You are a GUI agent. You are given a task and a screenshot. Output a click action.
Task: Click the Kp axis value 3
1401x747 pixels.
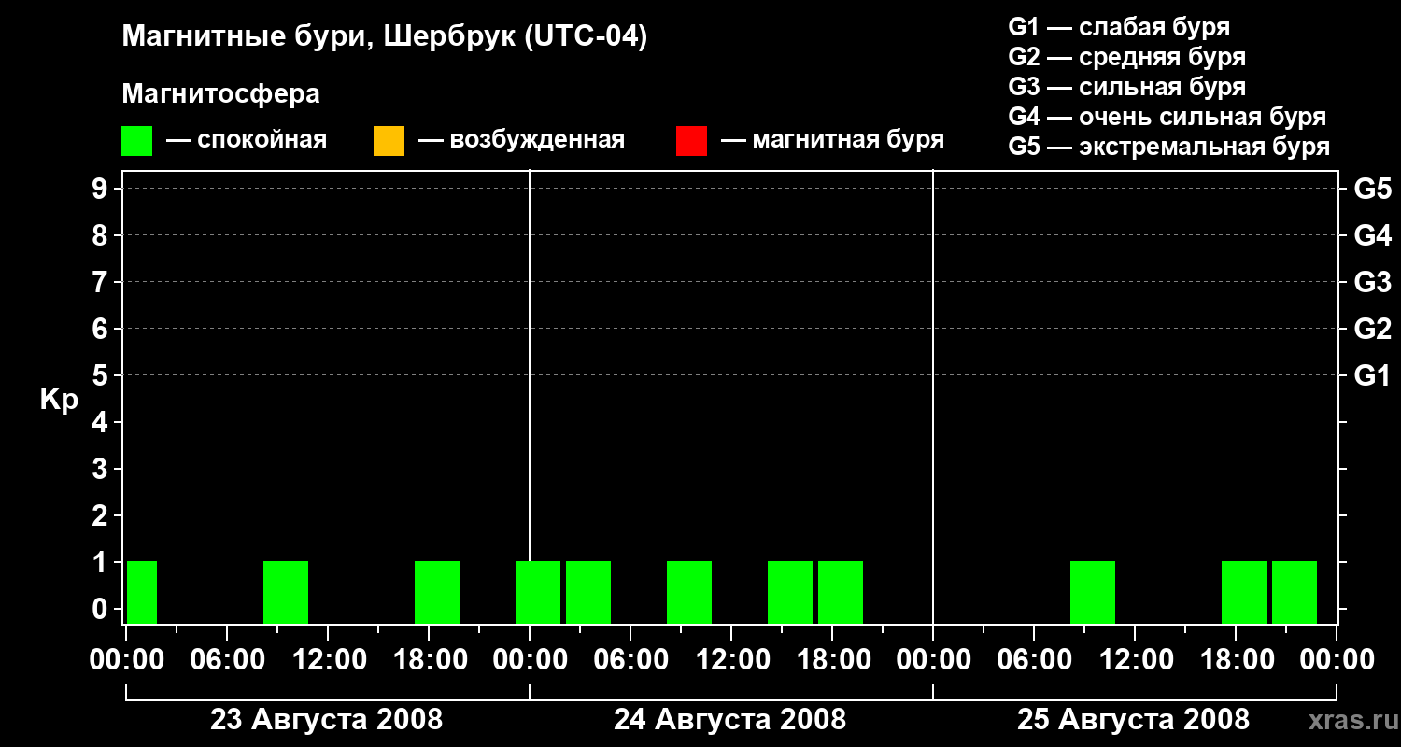click(x=102, y=469)
